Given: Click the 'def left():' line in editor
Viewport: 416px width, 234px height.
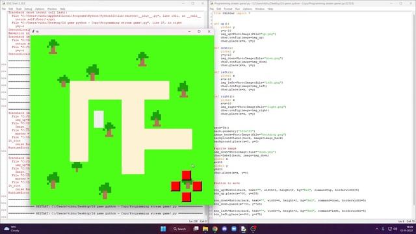Looking at the screenshot, I should coord(224,72).
